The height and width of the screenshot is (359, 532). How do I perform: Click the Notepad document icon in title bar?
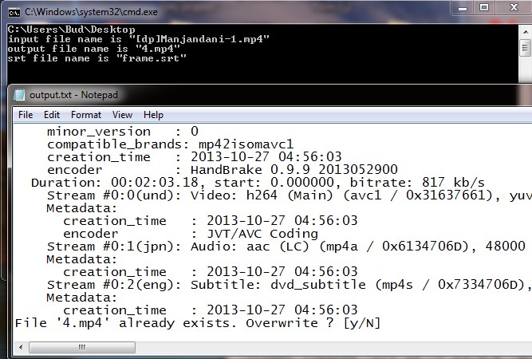(19, 95)
